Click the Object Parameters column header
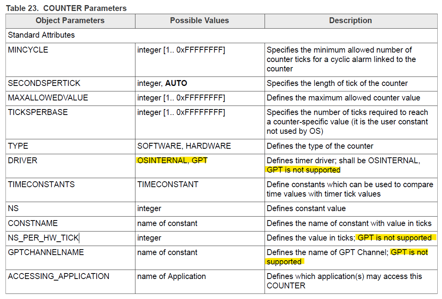 70,21
